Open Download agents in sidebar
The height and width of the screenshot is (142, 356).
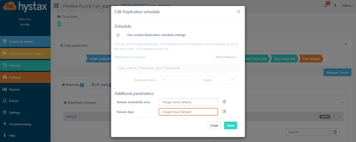pyautogui.click(x=25, y=42)
